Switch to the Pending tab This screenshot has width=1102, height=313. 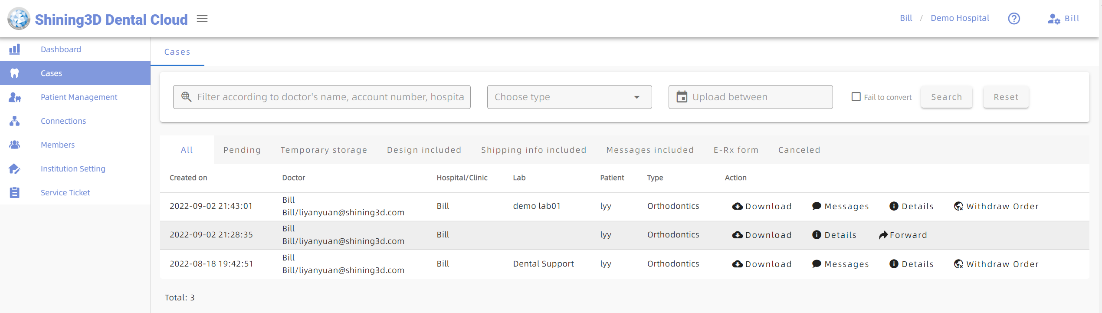point(242,150)
